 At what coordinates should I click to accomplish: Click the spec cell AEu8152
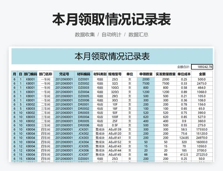pyautogui.click(x=115, y=142)
